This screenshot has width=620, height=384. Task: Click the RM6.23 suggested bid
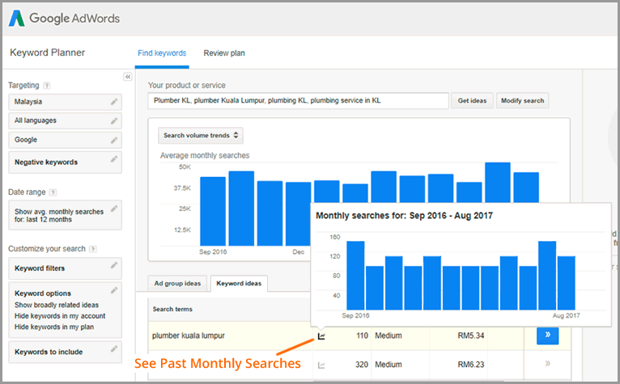click(x=471, y=365)
